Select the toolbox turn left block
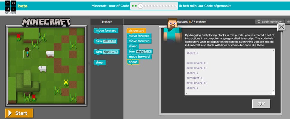The image size is (290, 119). [x=106, y=41]
